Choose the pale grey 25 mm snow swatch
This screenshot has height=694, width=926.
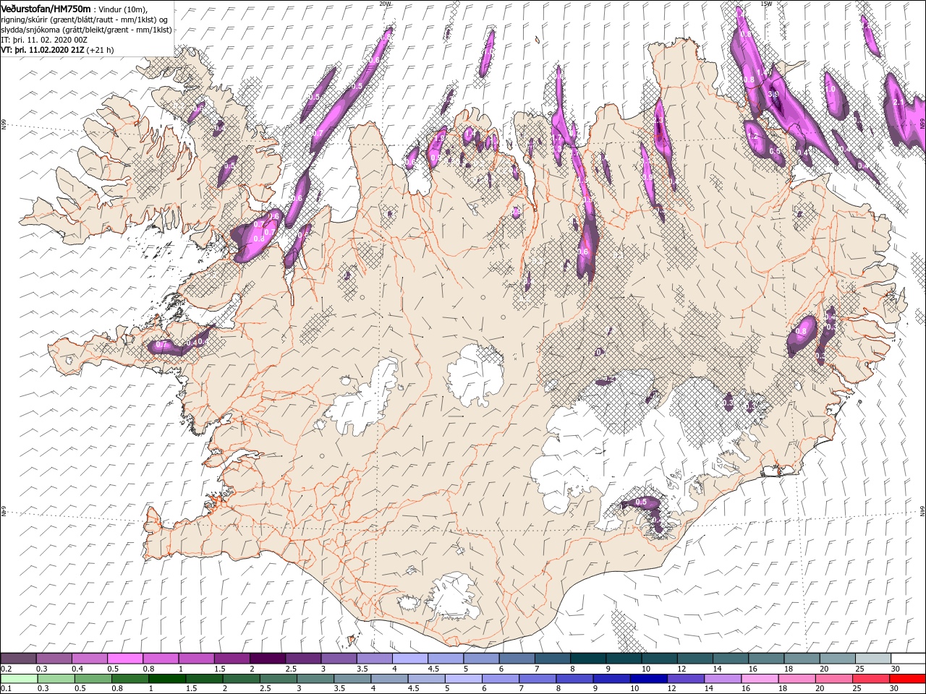pos(872,659)
